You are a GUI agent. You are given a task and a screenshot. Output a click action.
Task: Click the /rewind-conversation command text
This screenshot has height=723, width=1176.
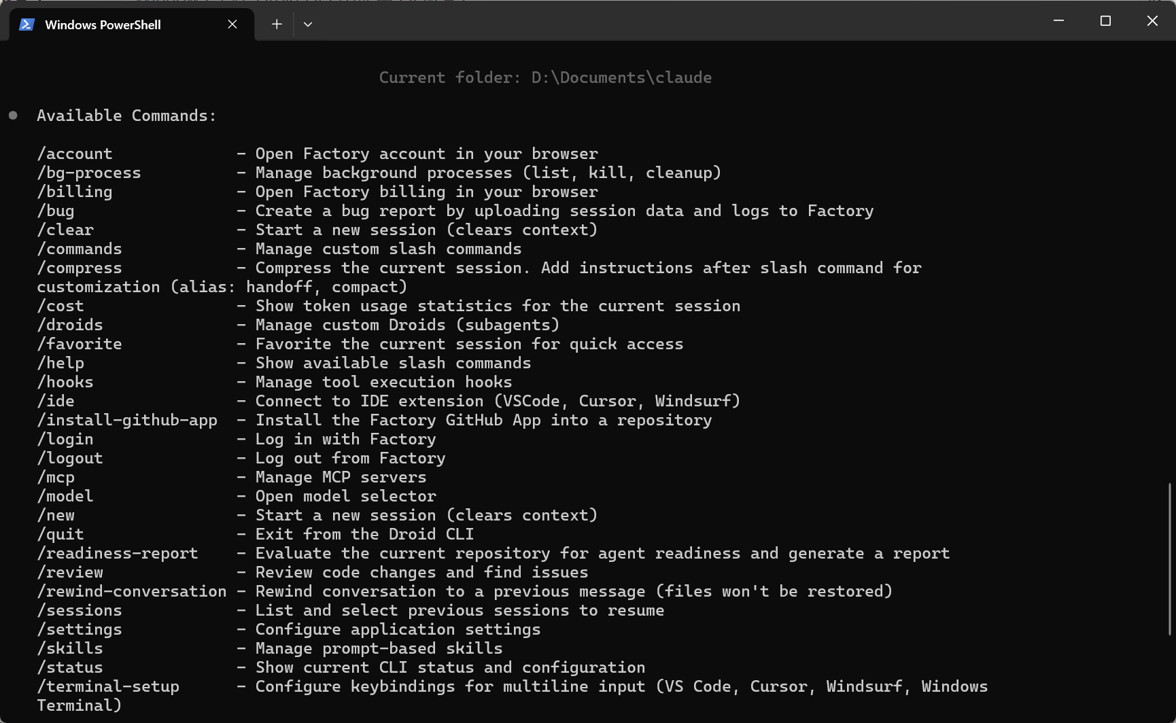coord(132,591)
